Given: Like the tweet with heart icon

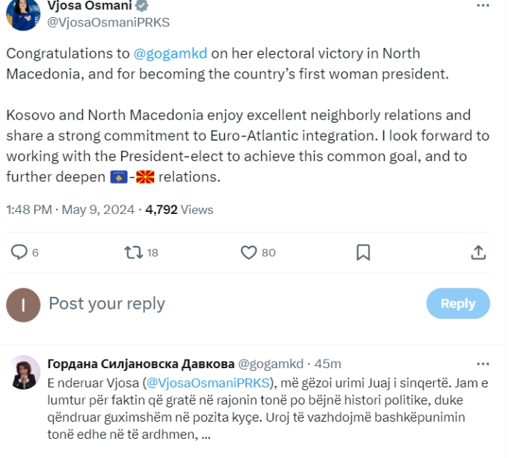Looking at the screenshot, I should (248, 253).
